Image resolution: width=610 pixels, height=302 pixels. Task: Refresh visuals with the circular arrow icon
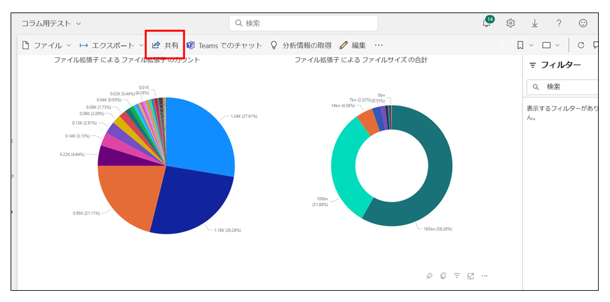pos(581,45)
